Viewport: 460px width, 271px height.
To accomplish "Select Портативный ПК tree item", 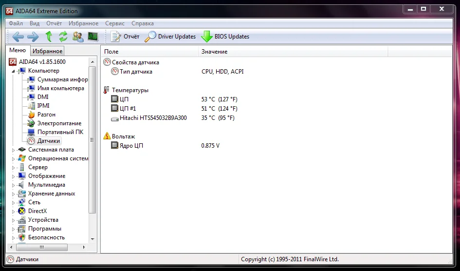I will (60, 132).
